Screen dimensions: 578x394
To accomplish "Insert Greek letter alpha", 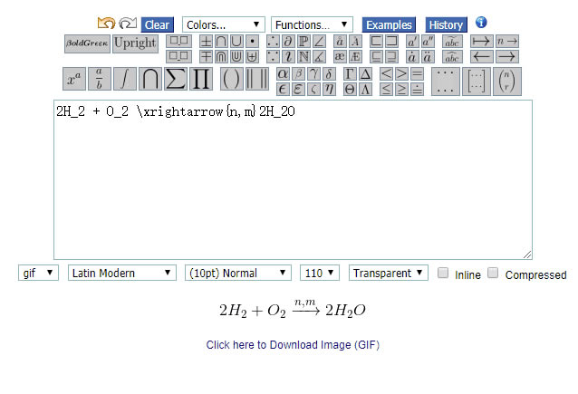I will pos(283,74).
